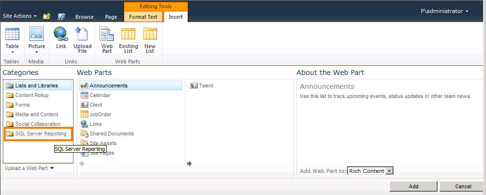Image resolution: width=486 pixels, height=195 pixels.
Task: Click the Edit page icon beside Navigate Up
Action: point(62,16)
